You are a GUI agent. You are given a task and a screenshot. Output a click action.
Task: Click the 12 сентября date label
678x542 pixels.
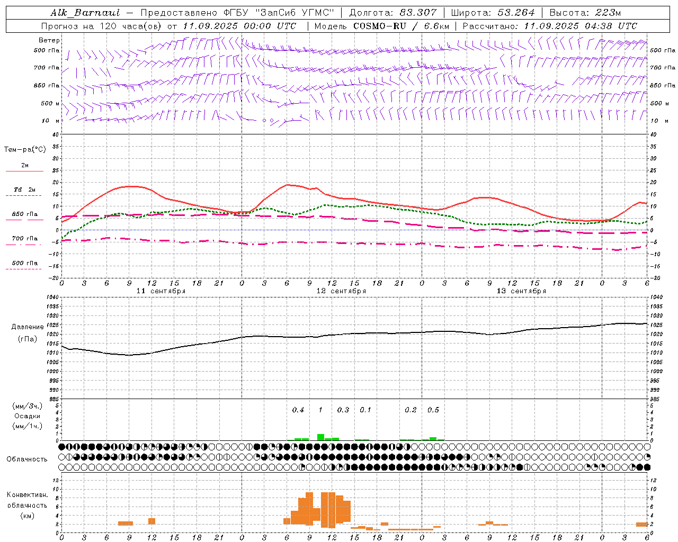[x=341, y=291]
